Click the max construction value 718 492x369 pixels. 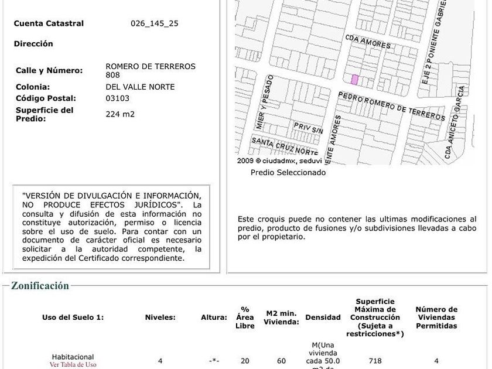click(x=375, y=361)
